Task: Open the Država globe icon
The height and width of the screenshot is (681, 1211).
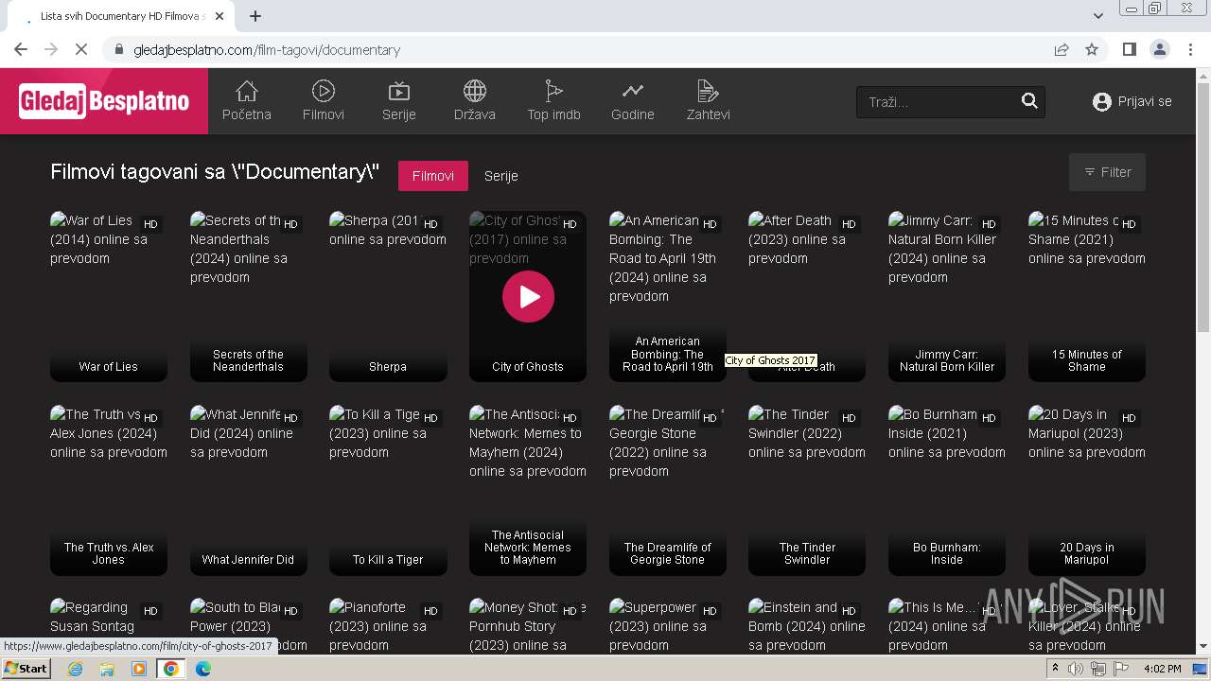Action: click(475, 92)
